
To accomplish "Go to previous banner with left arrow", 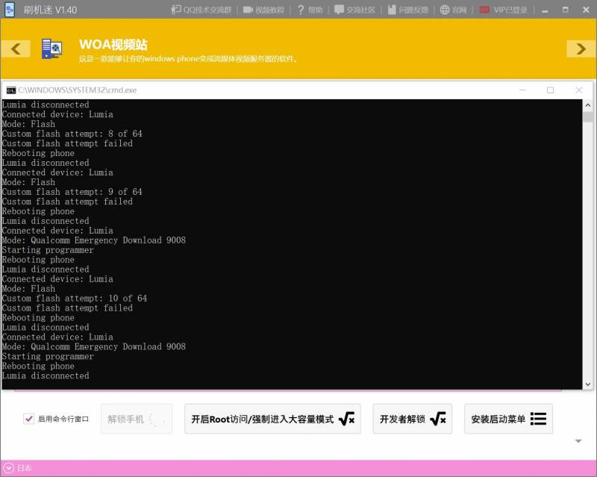I will coord(16,49).
